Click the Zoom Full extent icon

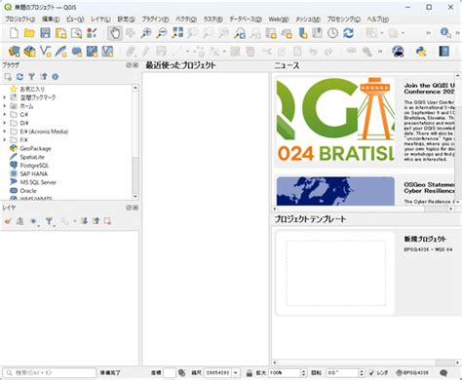pyautogui.click(x=177, y=33)
